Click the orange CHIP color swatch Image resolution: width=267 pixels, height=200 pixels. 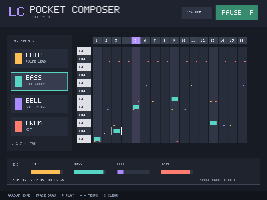[18, 59]
